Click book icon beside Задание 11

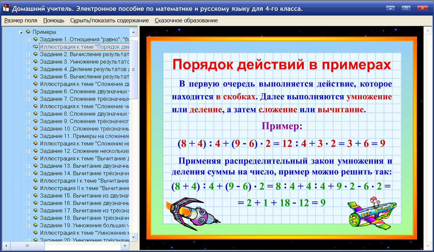[35, 136]
